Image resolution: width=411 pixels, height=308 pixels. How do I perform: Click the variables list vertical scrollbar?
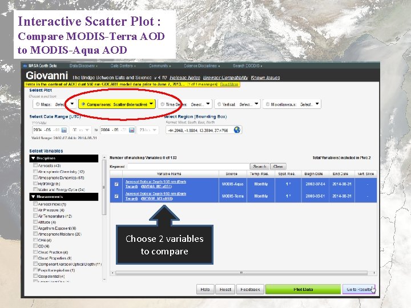pos(104,189)
